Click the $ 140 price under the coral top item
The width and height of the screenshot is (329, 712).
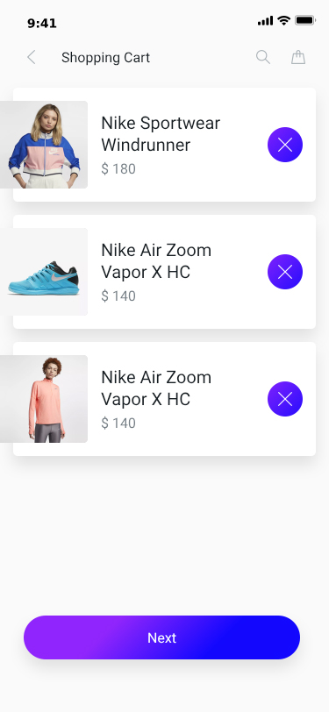tap(118, 424)
